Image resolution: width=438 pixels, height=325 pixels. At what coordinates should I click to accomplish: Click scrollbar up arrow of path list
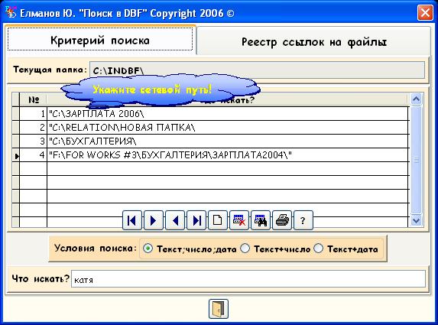pos(416,99)
